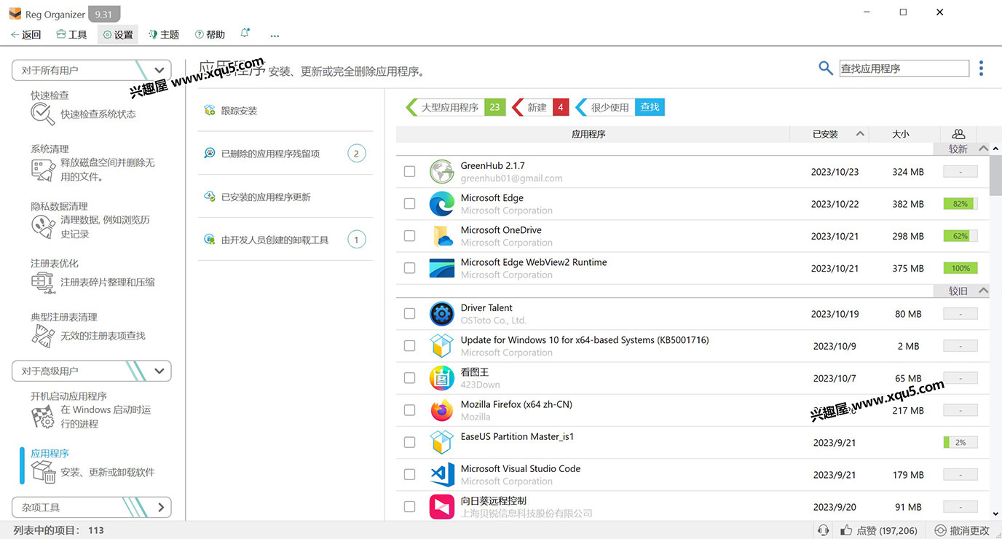Click the 查找应用程序 search field
This screenshot has height=539, width=1002.
click(904, 68)
